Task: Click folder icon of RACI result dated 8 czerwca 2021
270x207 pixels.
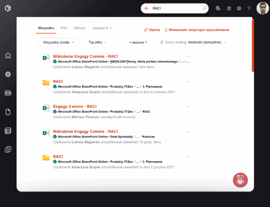Action: click(x=46, y=82)
